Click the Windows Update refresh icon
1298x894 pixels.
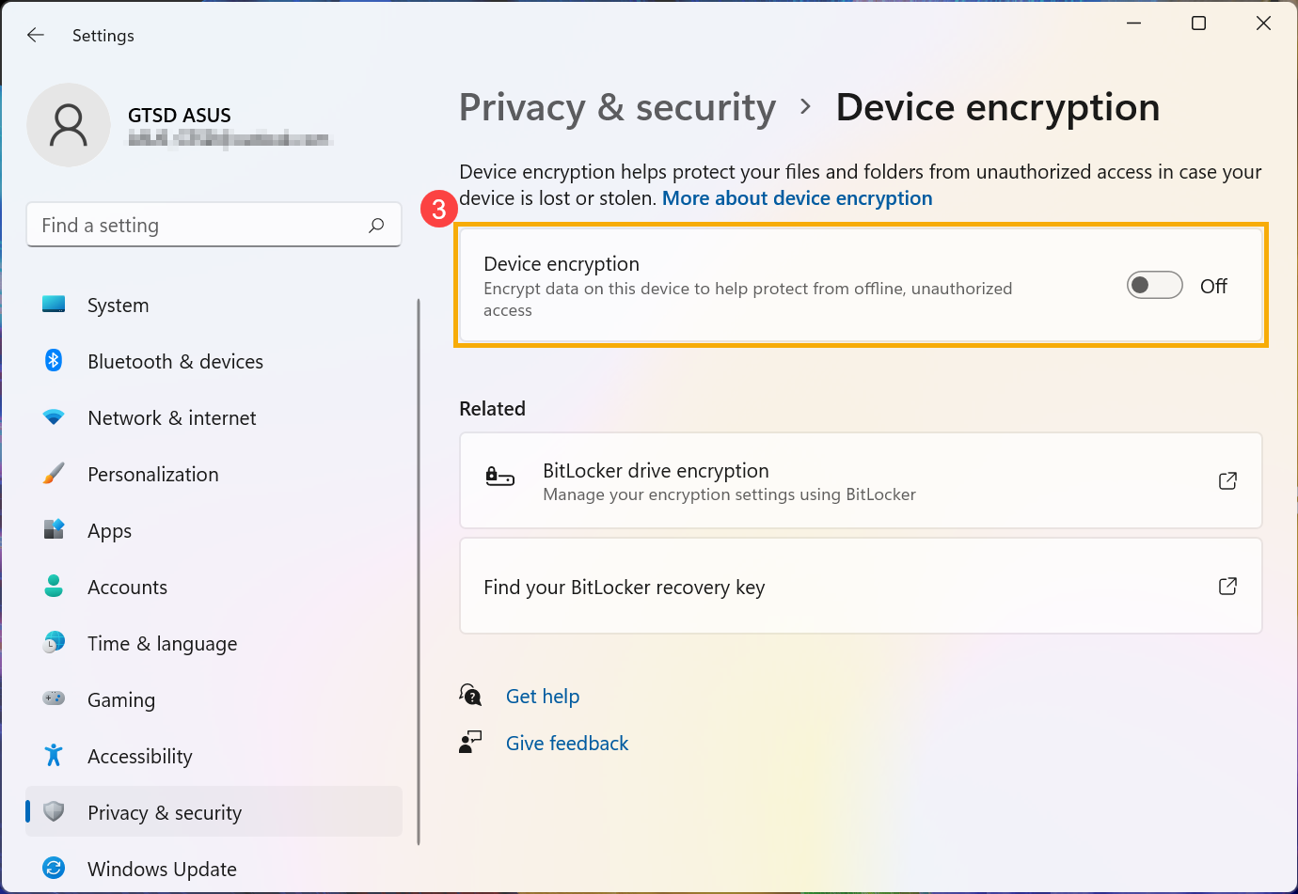coord(54,869)
